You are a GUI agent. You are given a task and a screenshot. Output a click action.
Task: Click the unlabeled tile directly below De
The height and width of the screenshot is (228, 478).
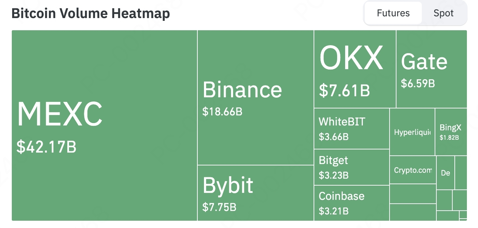[x=444, y=200]
